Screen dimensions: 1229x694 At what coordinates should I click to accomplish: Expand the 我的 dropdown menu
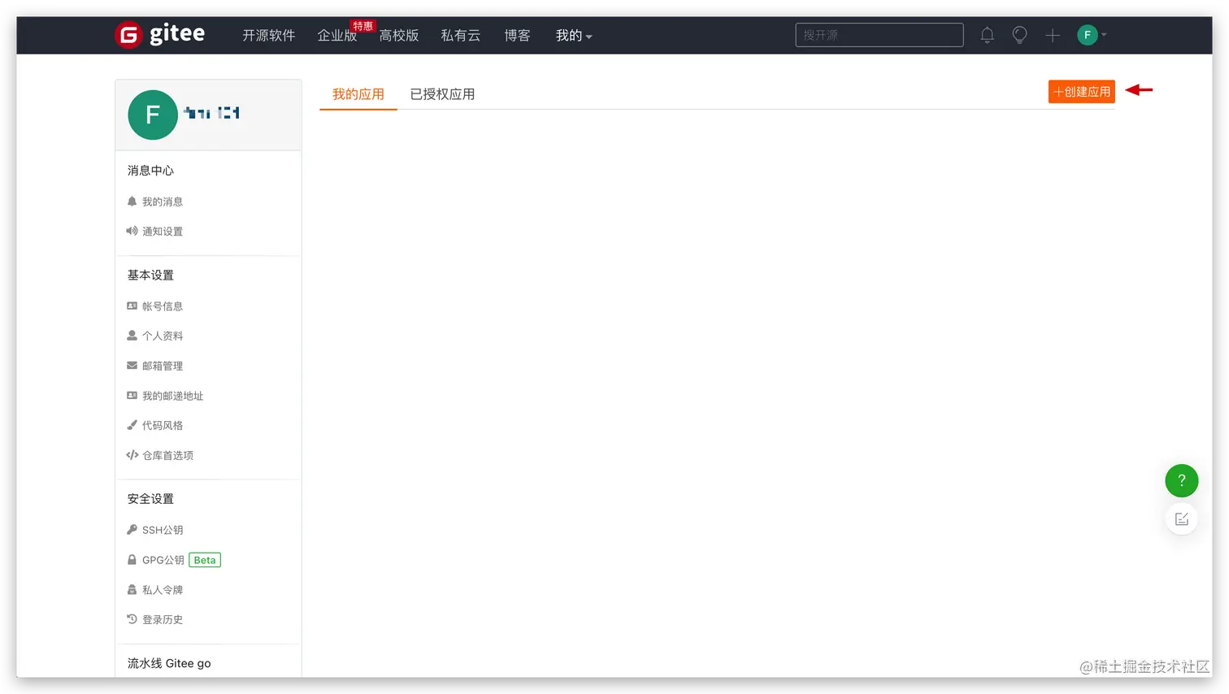574,35
